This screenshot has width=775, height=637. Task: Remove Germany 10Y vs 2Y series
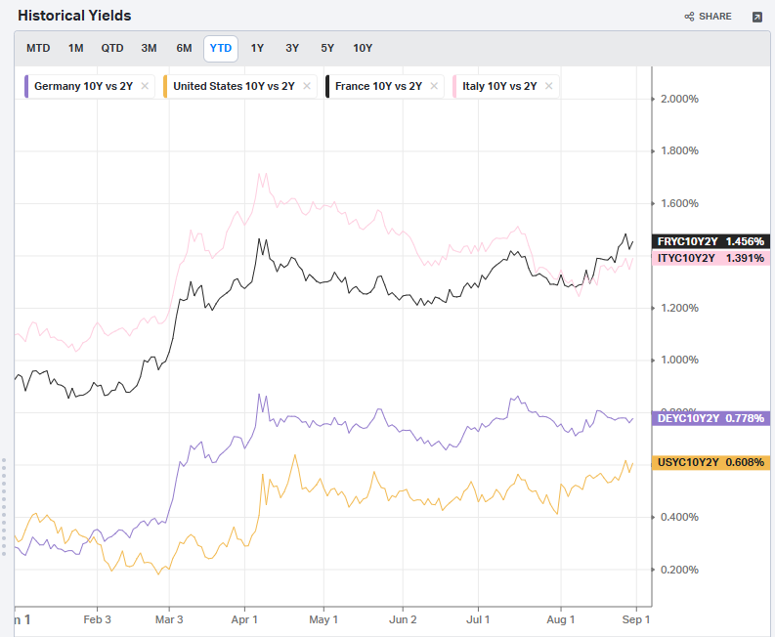tap(145, 86)
